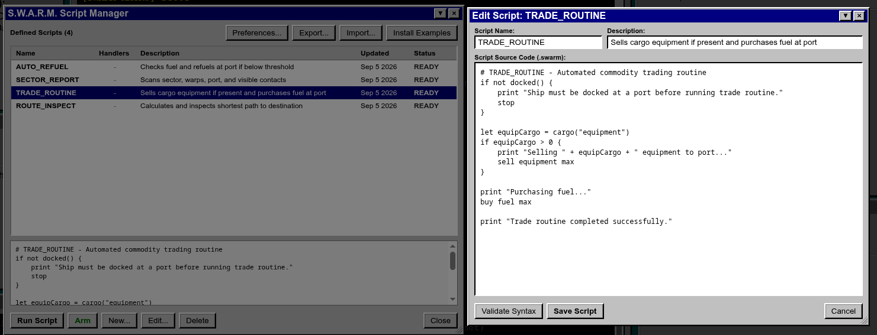
Task: Click the preview pane scrollbar thumb
Action: click(452, 261)
